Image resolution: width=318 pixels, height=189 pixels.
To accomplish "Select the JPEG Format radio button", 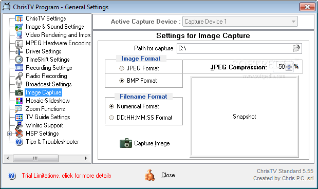I will pos(122,68).
